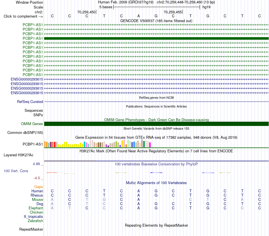Open the OMIM Gene Phenotypes track title

[x=156, y=120]
